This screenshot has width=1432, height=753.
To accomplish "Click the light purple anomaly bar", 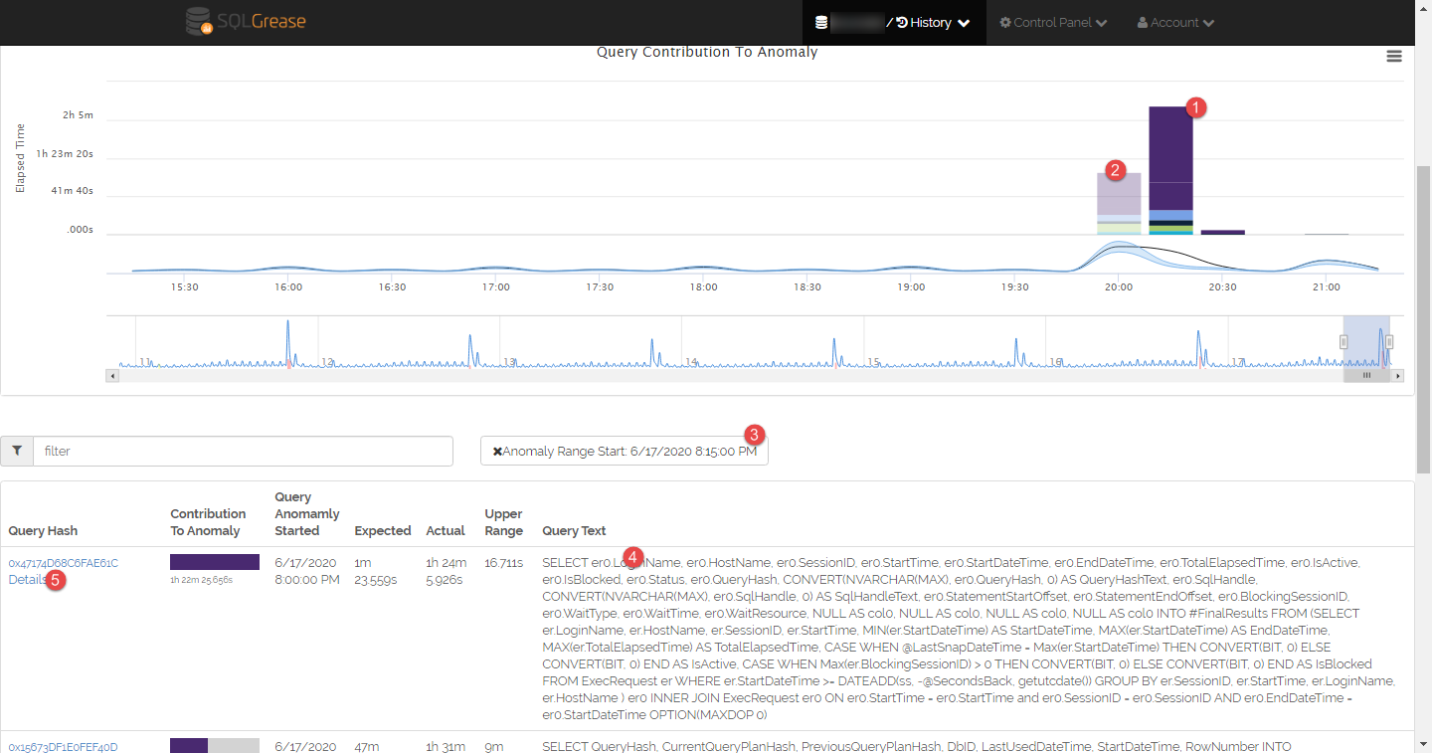I will pyautogui.click(x=1119, y=194).
